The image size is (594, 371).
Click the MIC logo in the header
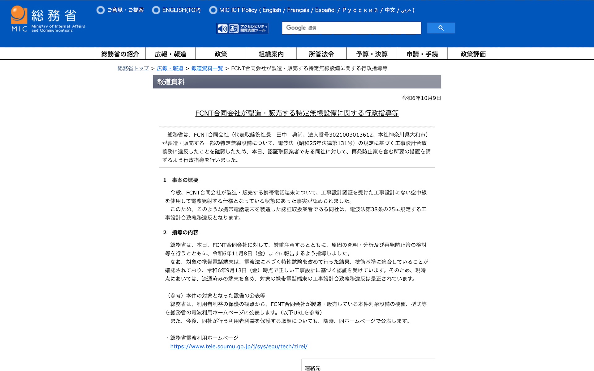[48, 19]
